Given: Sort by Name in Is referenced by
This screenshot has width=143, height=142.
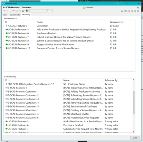Looking at the screenshot, I should [x=83, y=80].
